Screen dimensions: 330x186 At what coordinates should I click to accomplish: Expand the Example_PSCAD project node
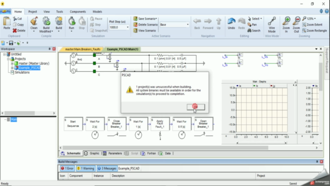tap(12, 68)
